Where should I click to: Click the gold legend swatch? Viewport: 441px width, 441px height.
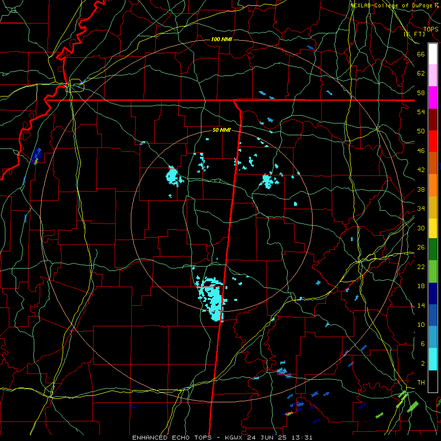coord(433,207)
